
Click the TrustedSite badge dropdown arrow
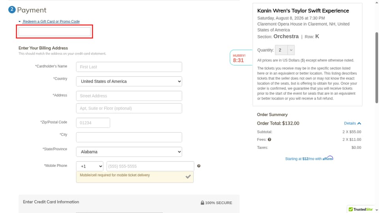coord(377,210)
